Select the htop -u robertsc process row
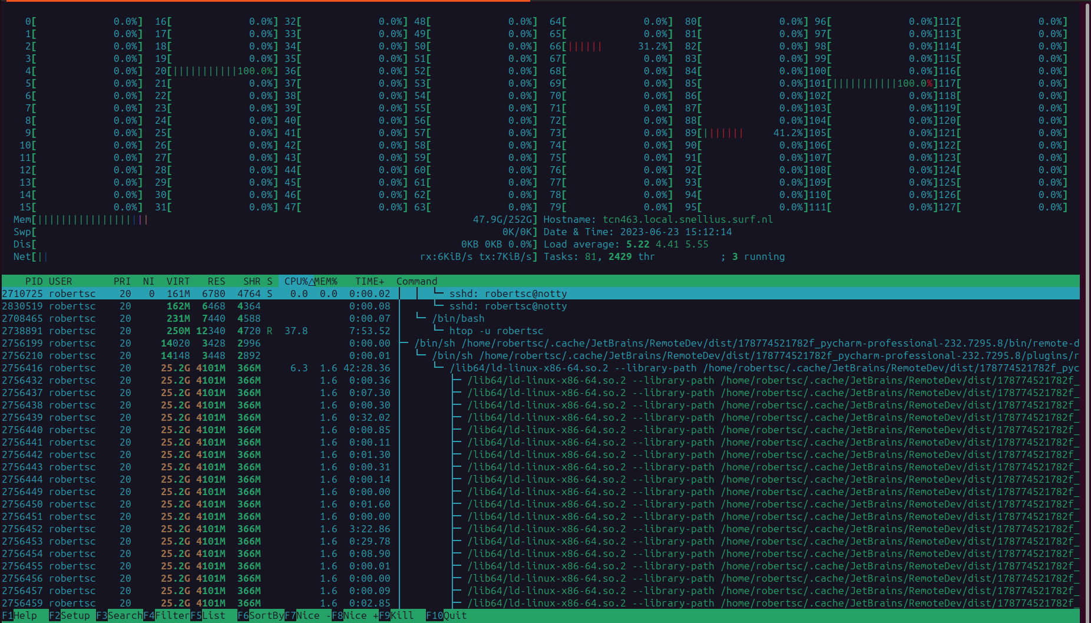 click(x=541, y=331)
